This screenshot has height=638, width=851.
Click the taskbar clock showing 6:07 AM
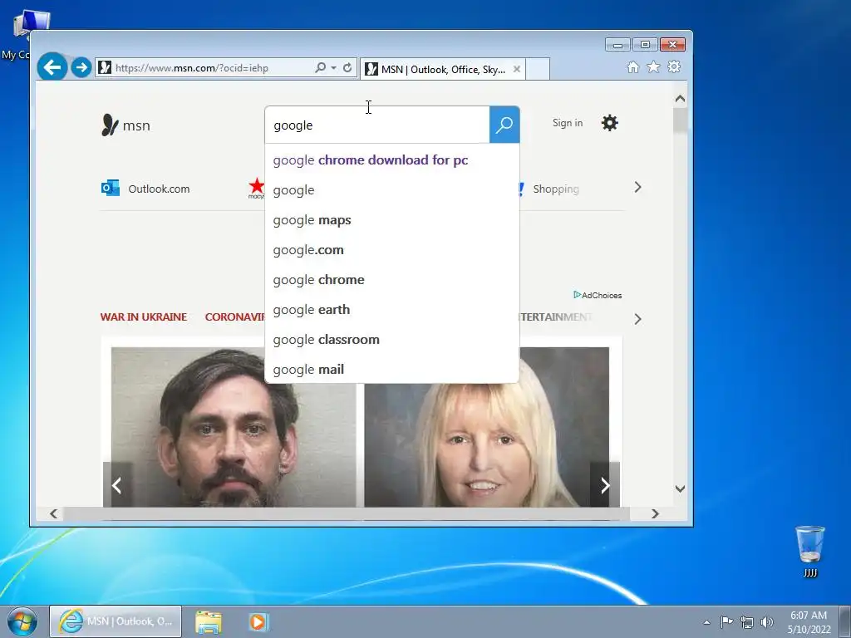[809, 622]
